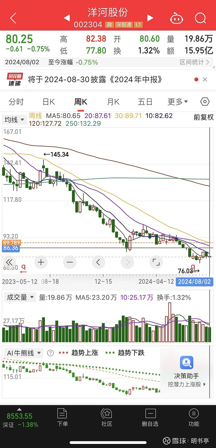Tap the 8553.55 深证 index value
Viewport: 216px width, 448px height.
[x=19, y=416]
